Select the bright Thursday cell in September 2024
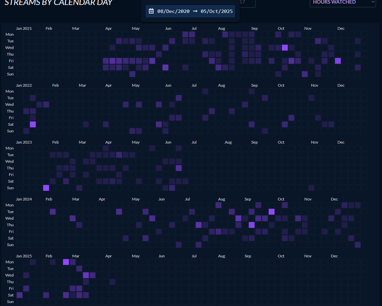 coord(252,225)
